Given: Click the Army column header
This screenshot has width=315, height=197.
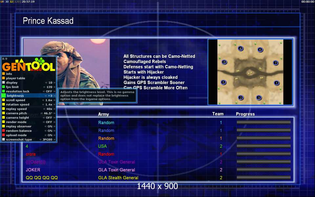Looking at the screenshot, I should click(x=103, y=114).
